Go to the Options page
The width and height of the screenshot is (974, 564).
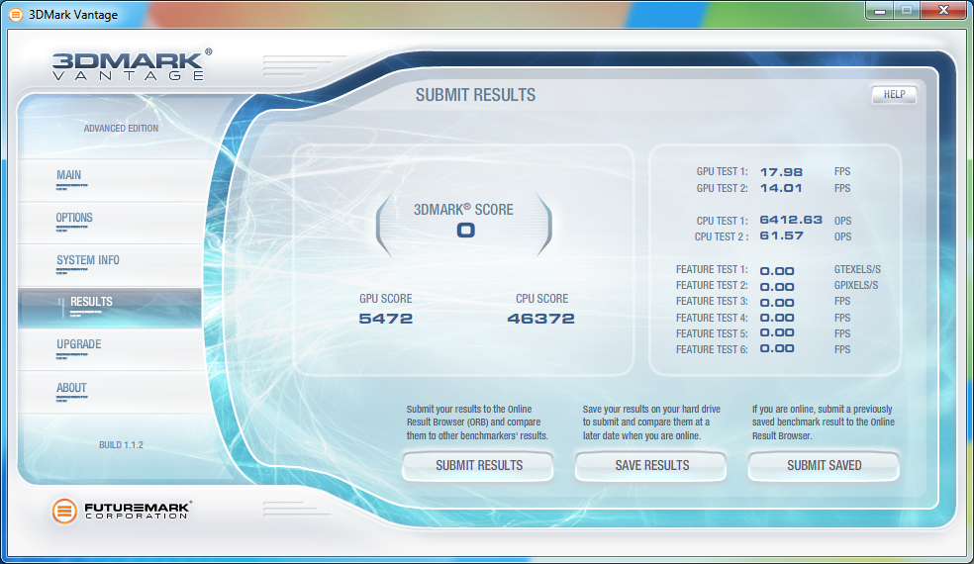[74, 219]
